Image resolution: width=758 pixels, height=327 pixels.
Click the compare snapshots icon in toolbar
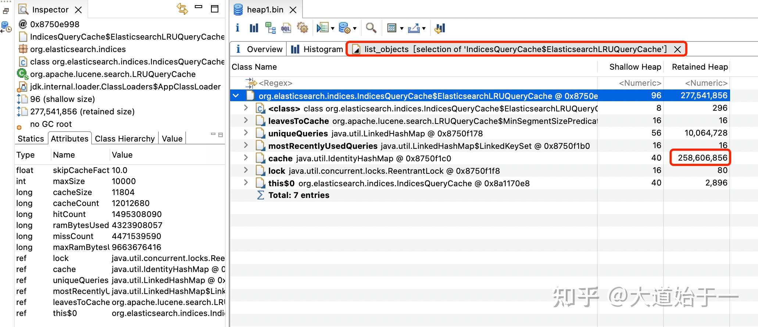coord(440,28)
